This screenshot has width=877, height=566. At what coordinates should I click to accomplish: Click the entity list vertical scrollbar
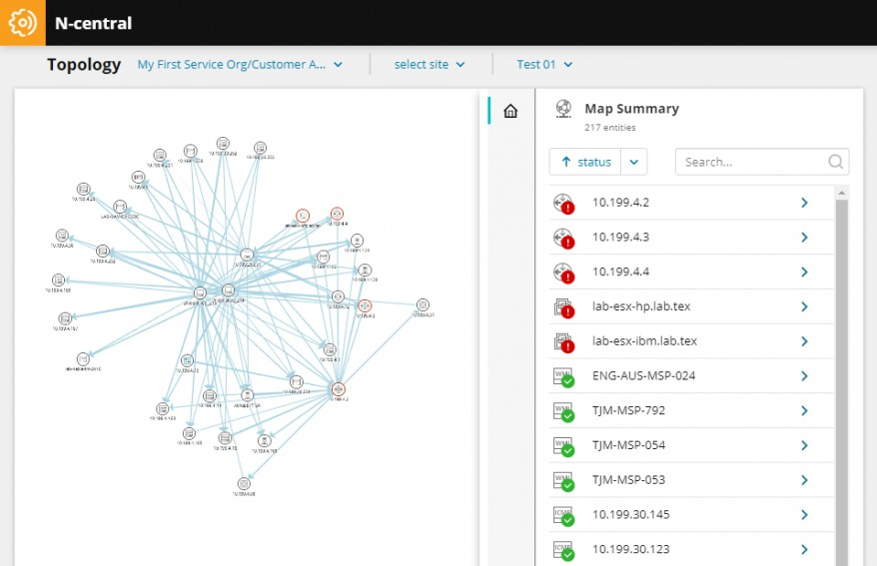841,379
